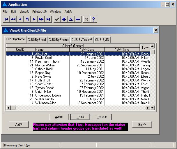Click the question mark help icon
This screenshot has height=149, width=177.
(93, 19)
